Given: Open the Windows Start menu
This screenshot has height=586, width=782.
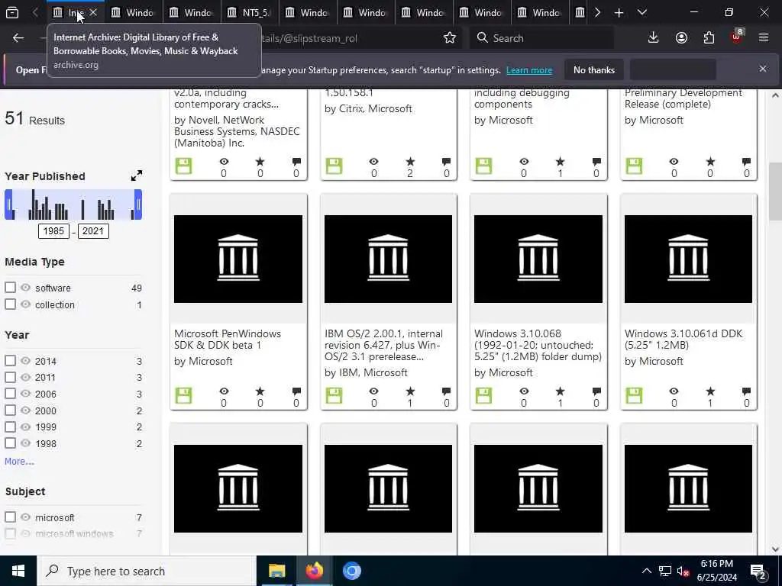Looking at the screenshot, I should point(18,571).
